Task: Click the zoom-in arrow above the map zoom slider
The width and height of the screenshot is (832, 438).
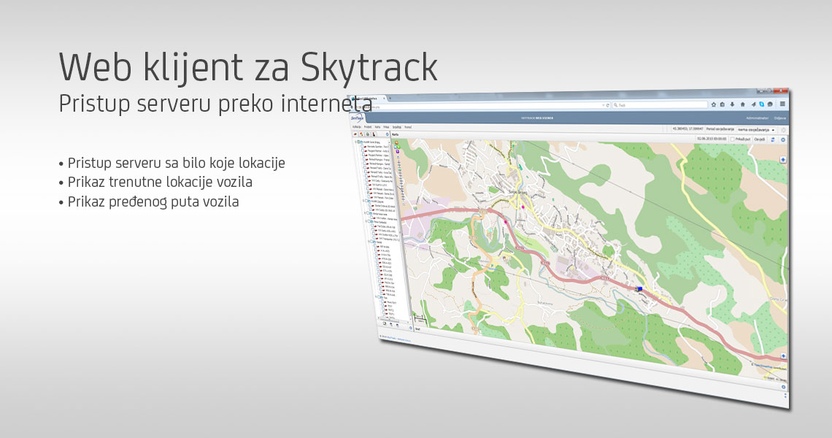Action: 398,157
